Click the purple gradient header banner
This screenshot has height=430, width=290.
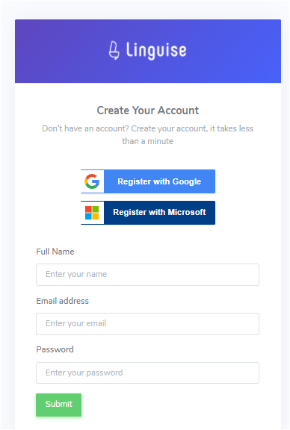click(x=148, y=51)
